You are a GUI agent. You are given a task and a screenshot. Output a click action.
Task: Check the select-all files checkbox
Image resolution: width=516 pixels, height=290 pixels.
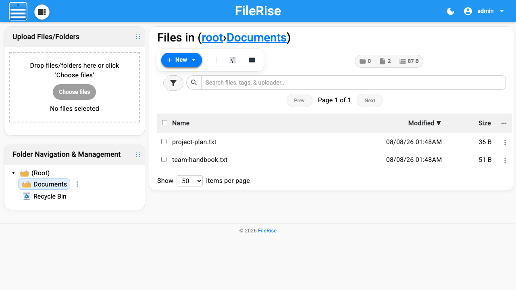coord(164,123)
